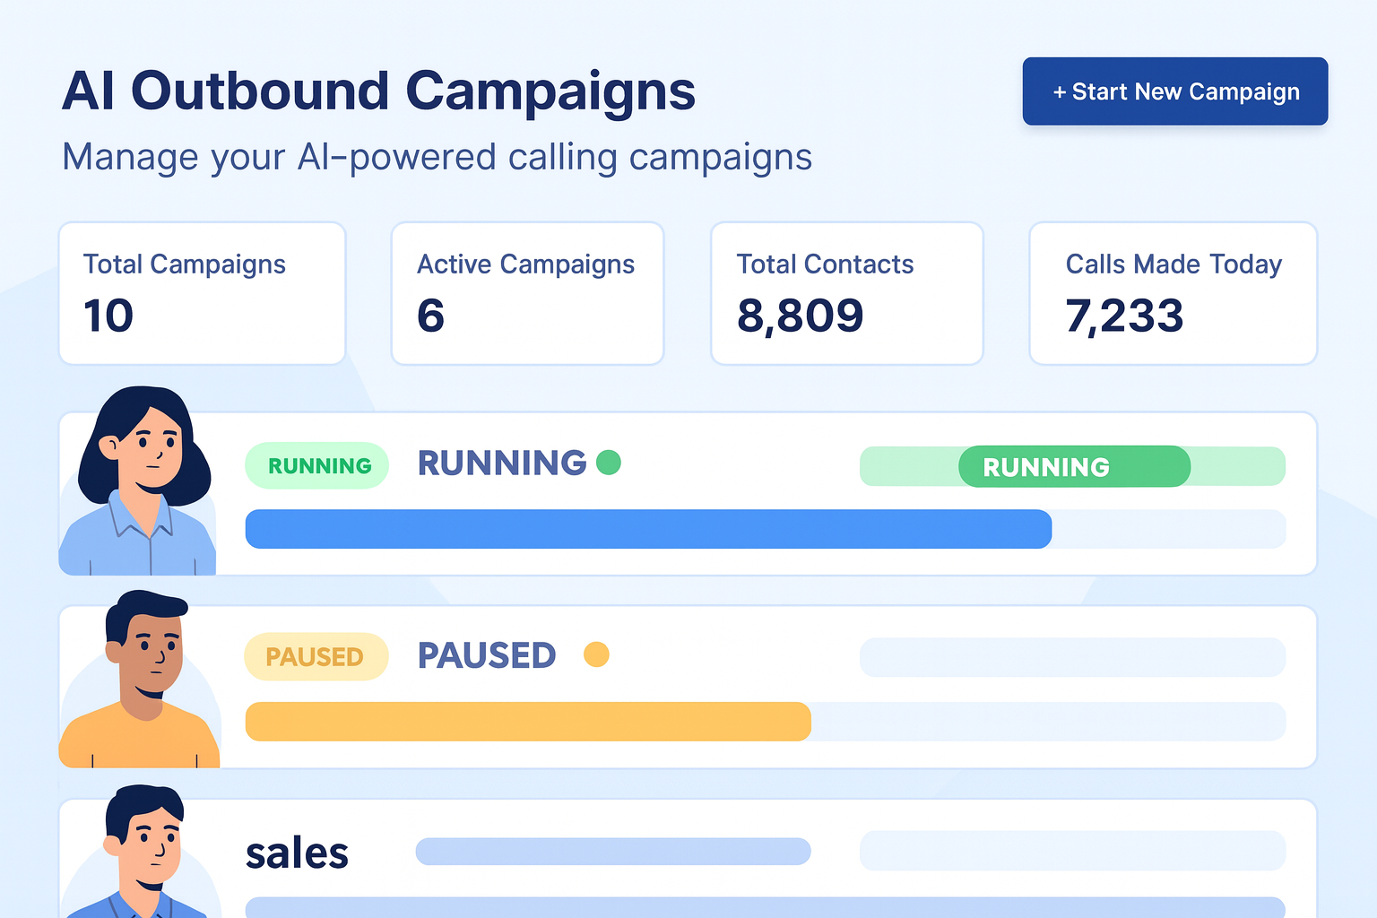Click the Manage your AI-powered calling campaigns subtitle
The width and height of the screenshot is (1377, 918).
pyautogui.click(x=437, y=158)
